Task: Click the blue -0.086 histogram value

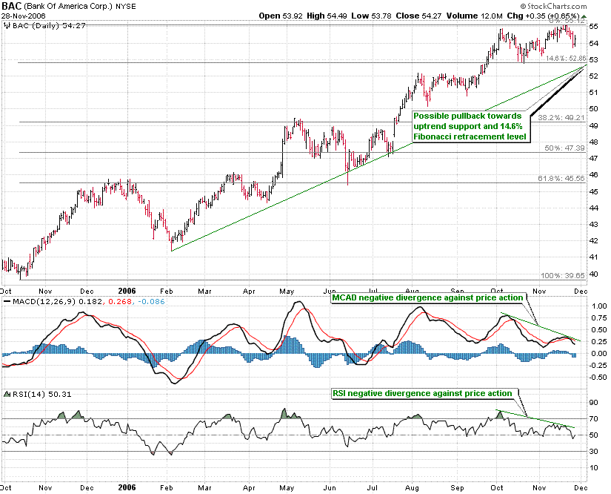Action: point(150,302)
